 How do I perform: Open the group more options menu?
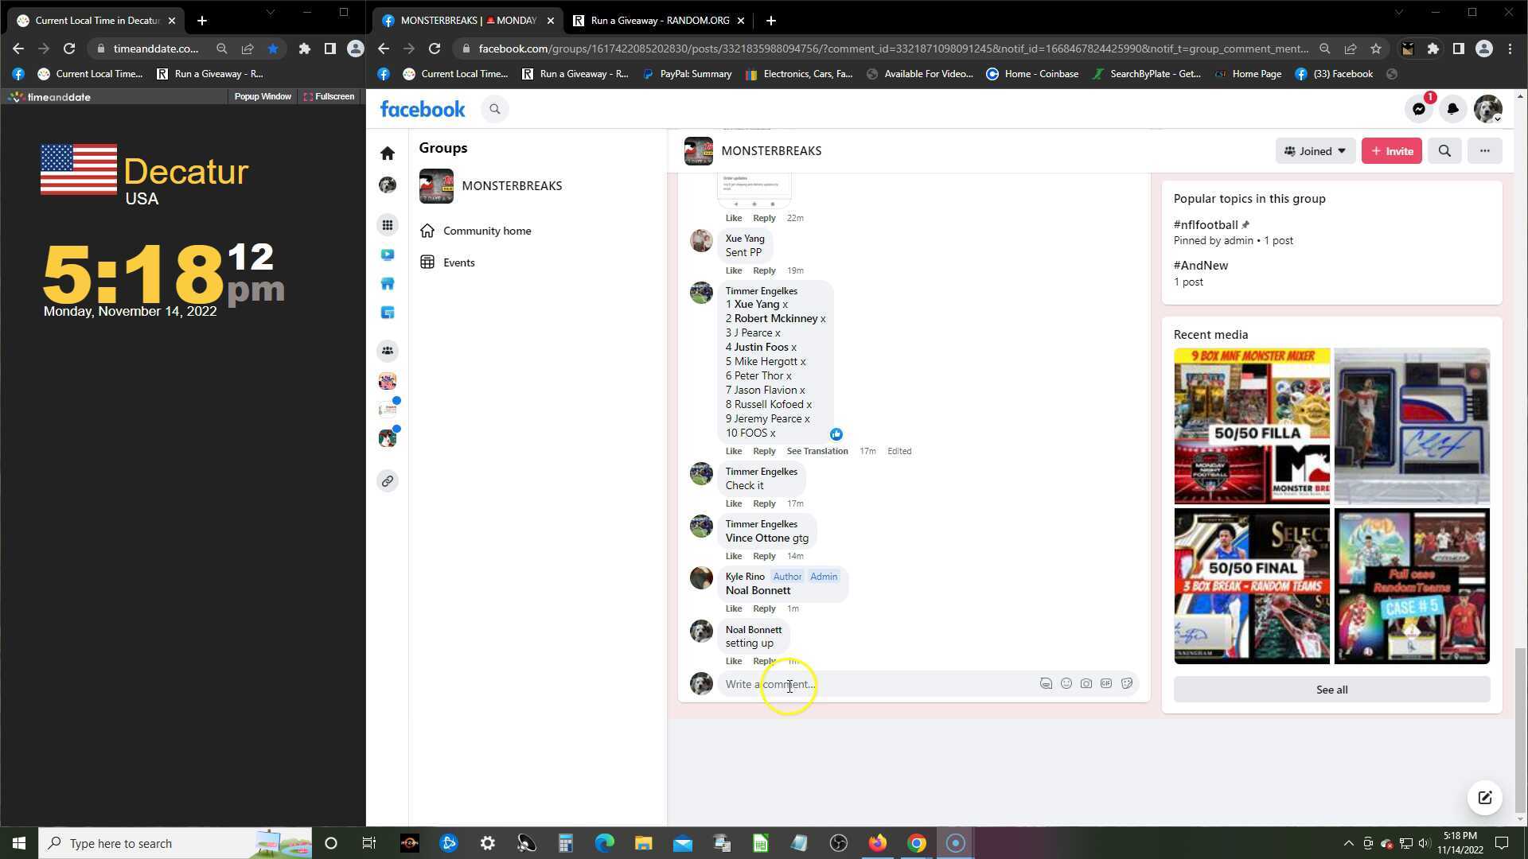[x=1484, y=151]
